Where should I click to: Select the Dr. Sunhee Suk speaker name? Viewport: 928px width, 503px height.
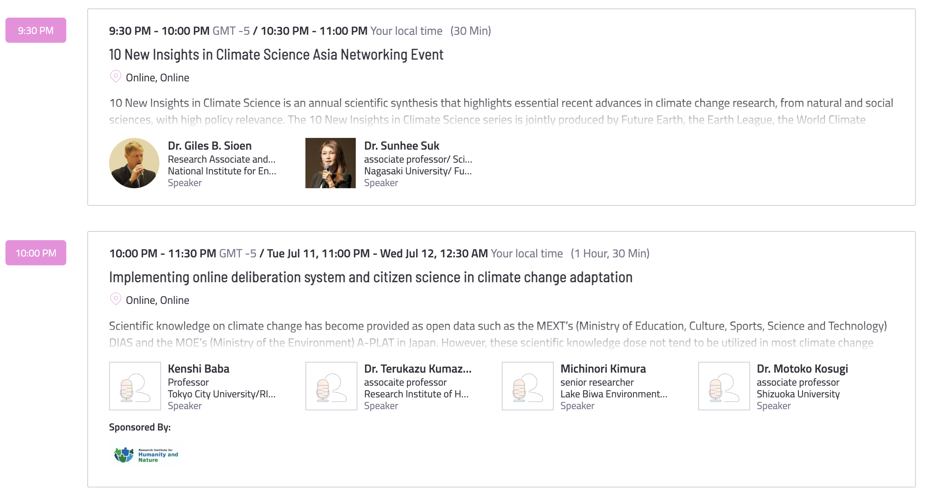tap(401, 146)
